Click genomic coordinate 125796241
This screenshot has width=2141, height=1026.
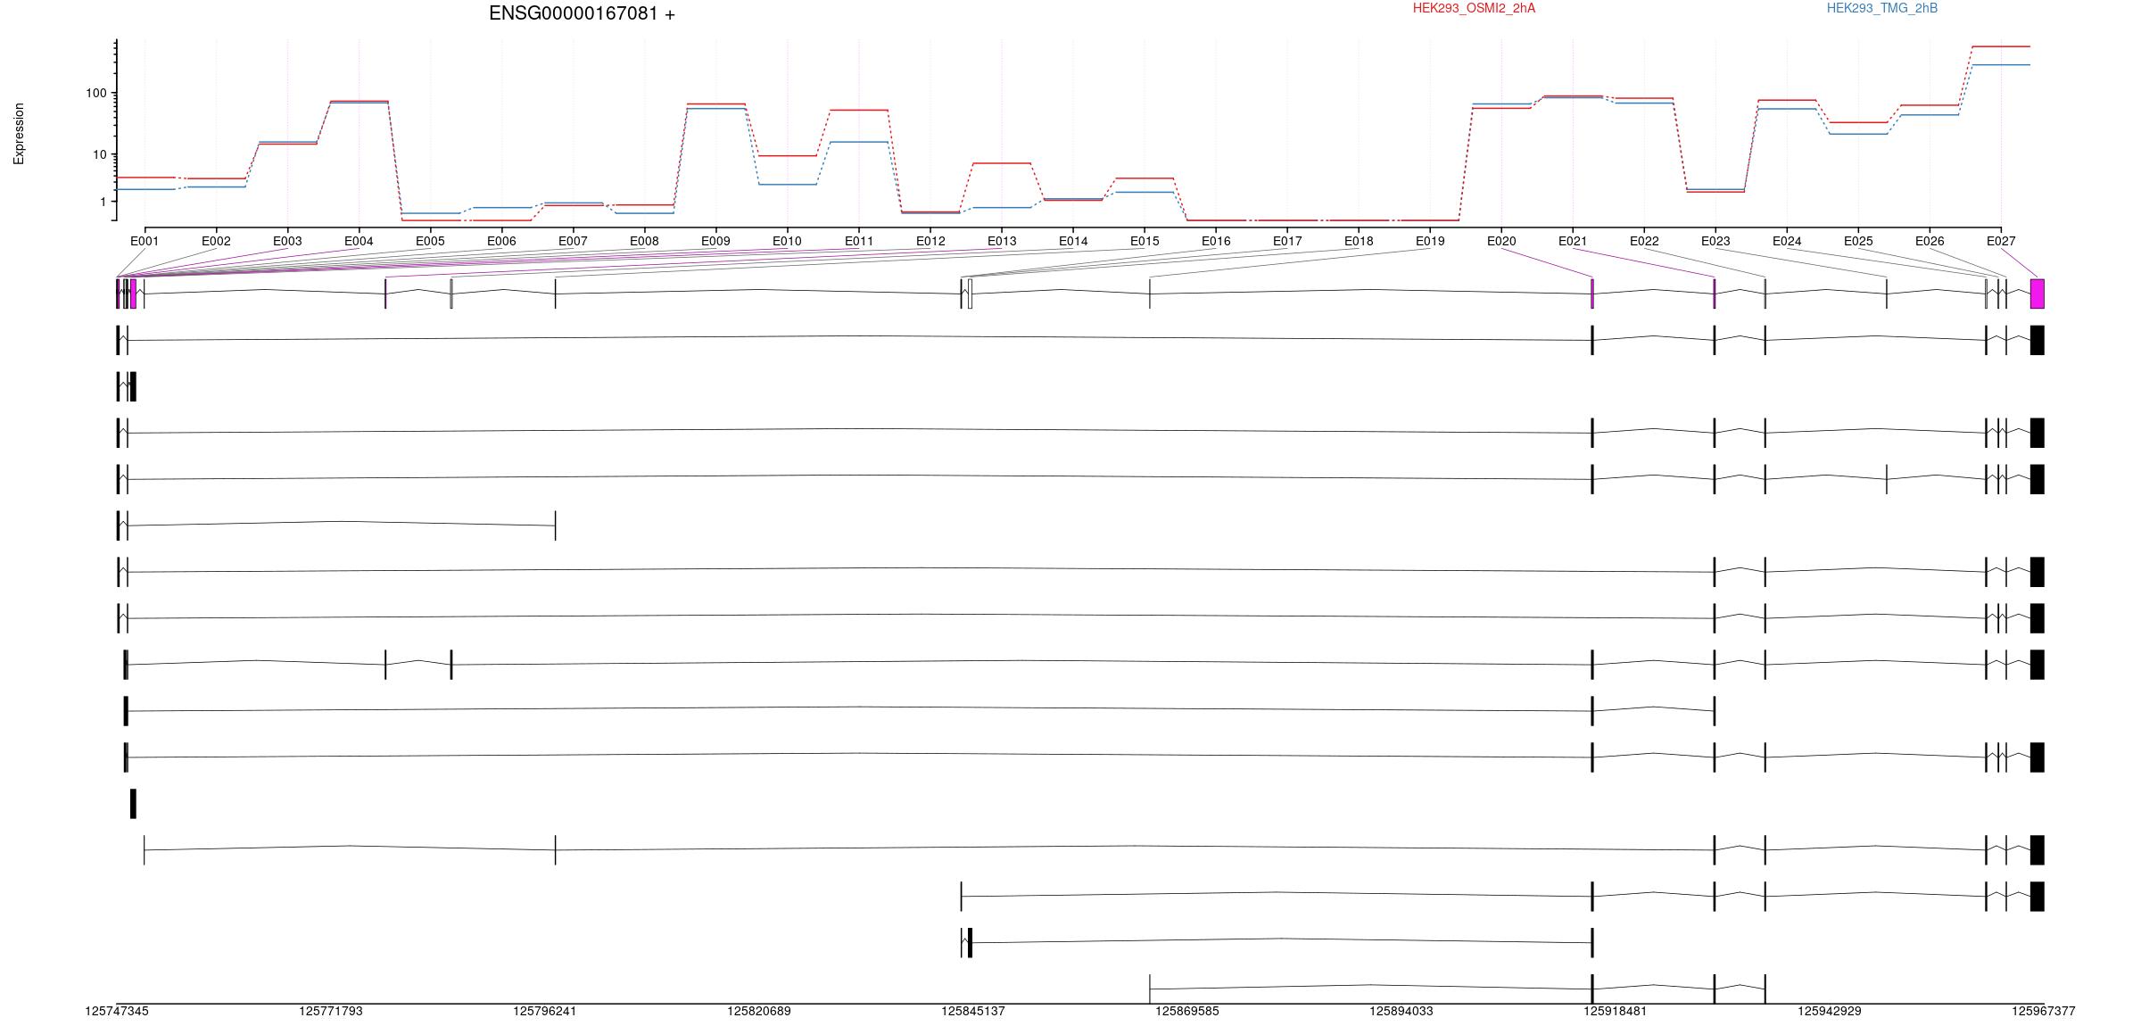545,1011
